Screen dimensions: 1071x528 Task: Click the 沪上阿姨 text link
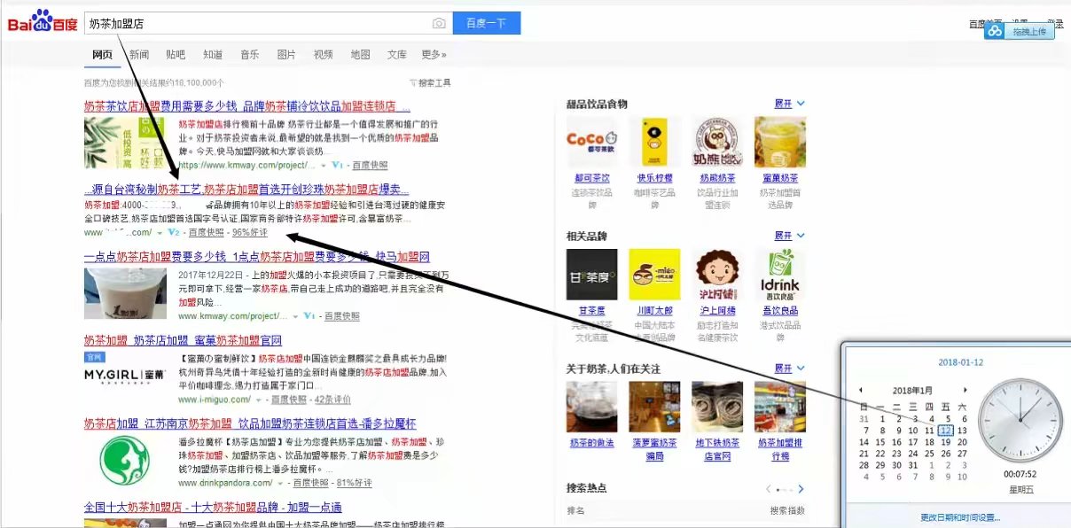717,310
